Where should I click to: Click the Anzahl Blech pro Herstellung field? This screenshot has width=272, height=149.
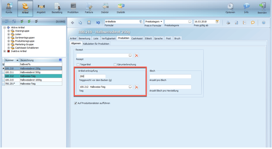170,87
